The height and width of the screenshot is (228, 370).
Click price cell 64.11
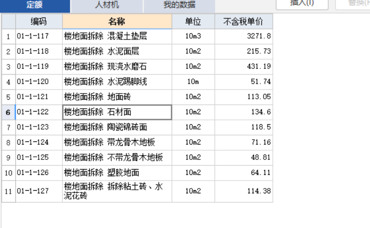tap(244, 173)
